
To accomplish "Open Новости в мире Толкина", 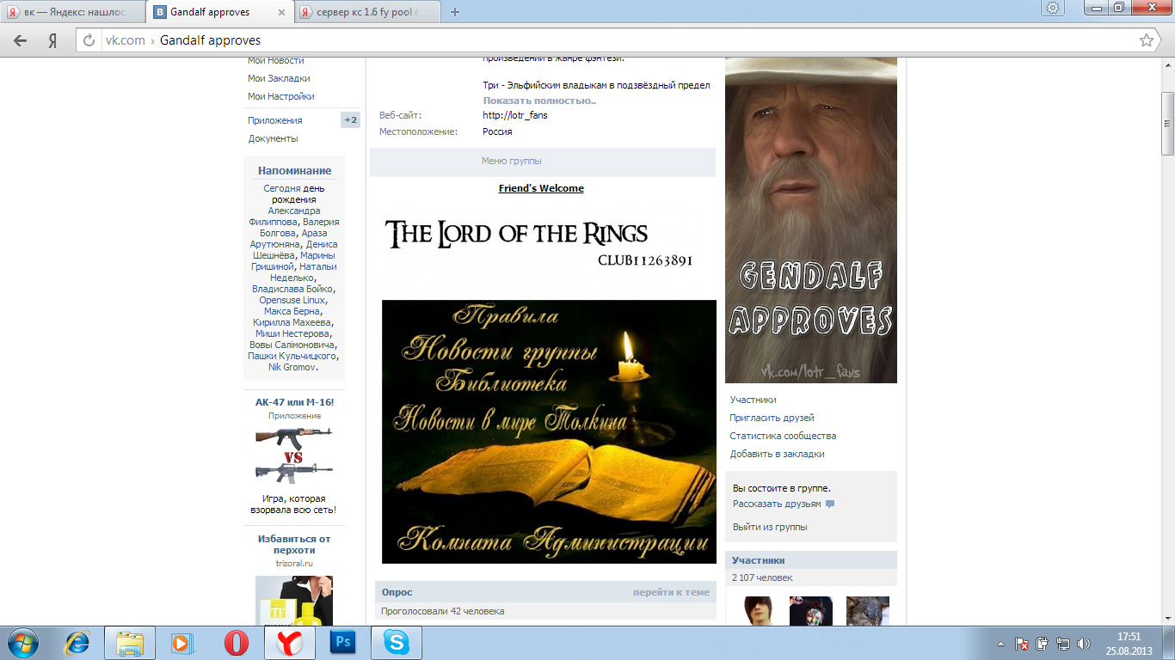I will click(509, 419).
